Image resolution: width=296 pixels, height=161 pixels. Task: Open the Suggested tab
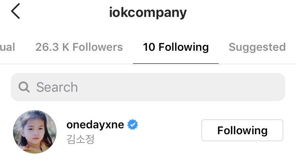[257, 47]
